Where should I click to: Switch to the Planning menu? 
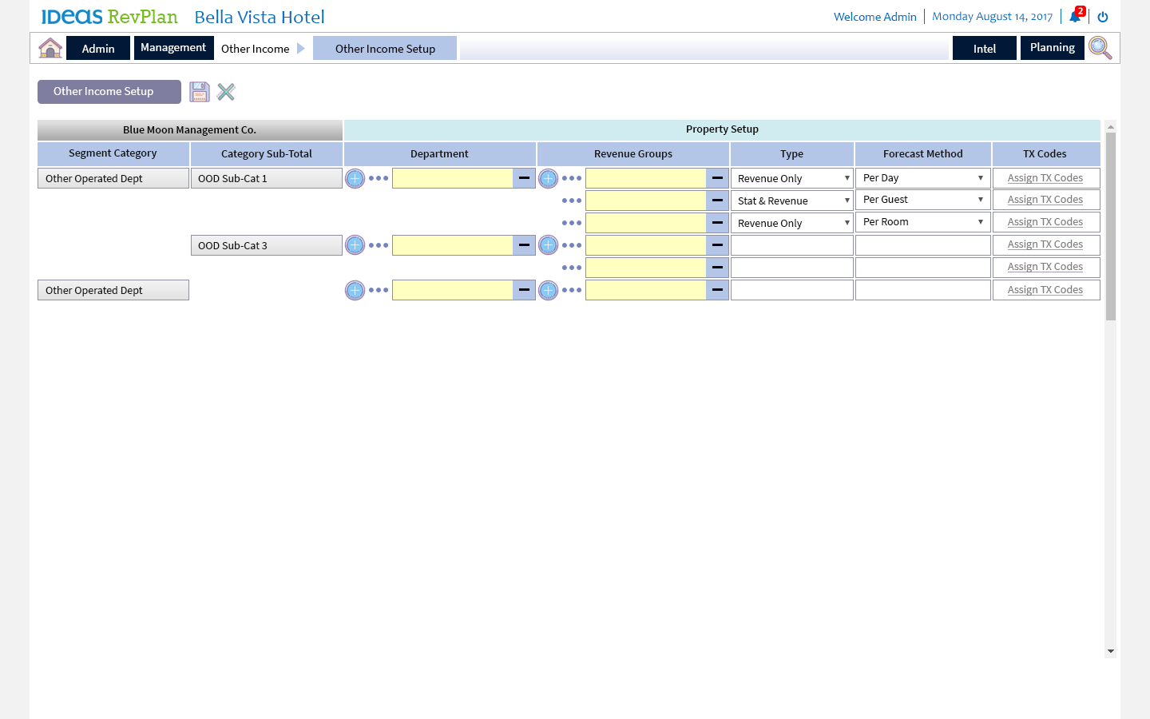(1052, 48)
